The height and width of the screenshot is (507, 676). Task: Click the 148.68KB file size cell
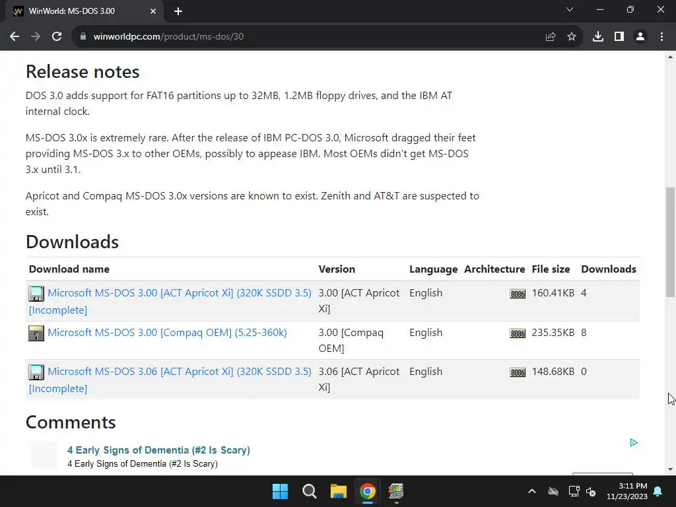tap(553, 371)
